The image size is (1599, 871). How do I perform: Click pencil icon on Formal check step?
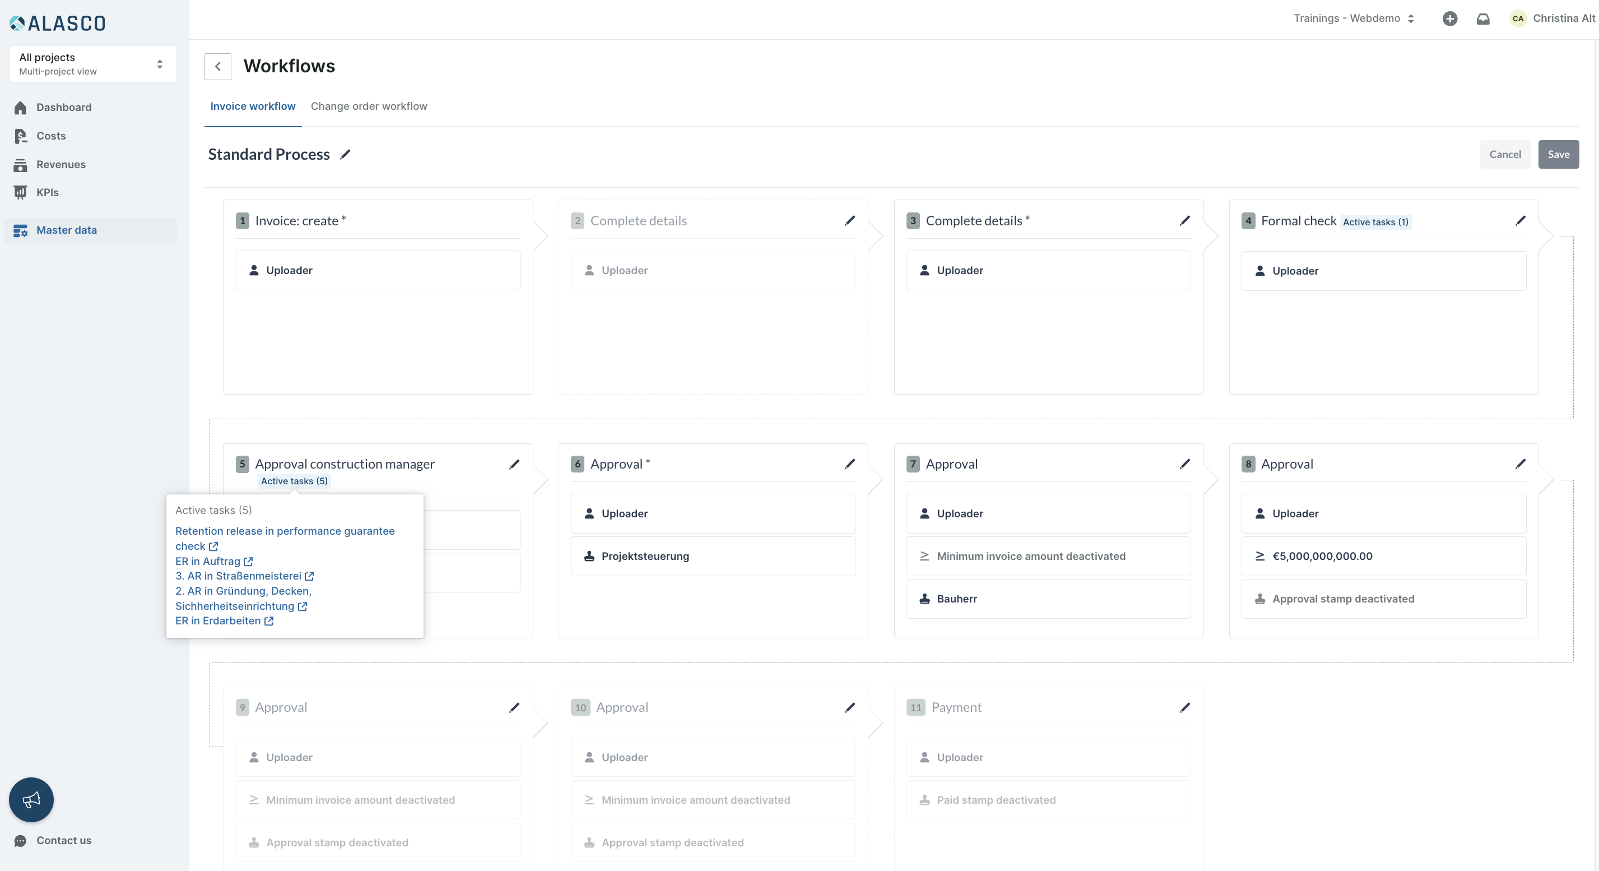(x=1520, y=221)
